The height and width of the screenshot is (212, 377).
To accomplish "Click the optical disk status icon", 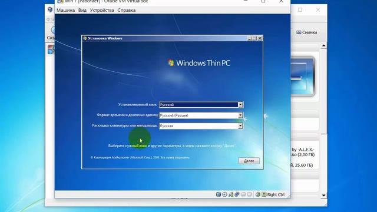I will [x=224, y=194].
